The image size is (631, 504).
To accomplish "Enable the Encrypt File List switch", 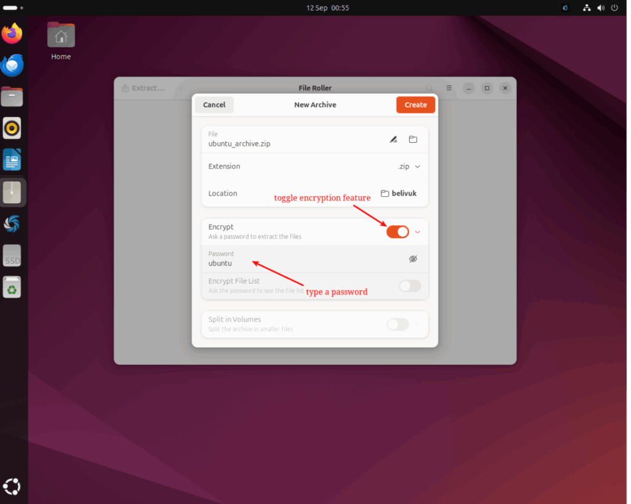I will coord(410,286).
